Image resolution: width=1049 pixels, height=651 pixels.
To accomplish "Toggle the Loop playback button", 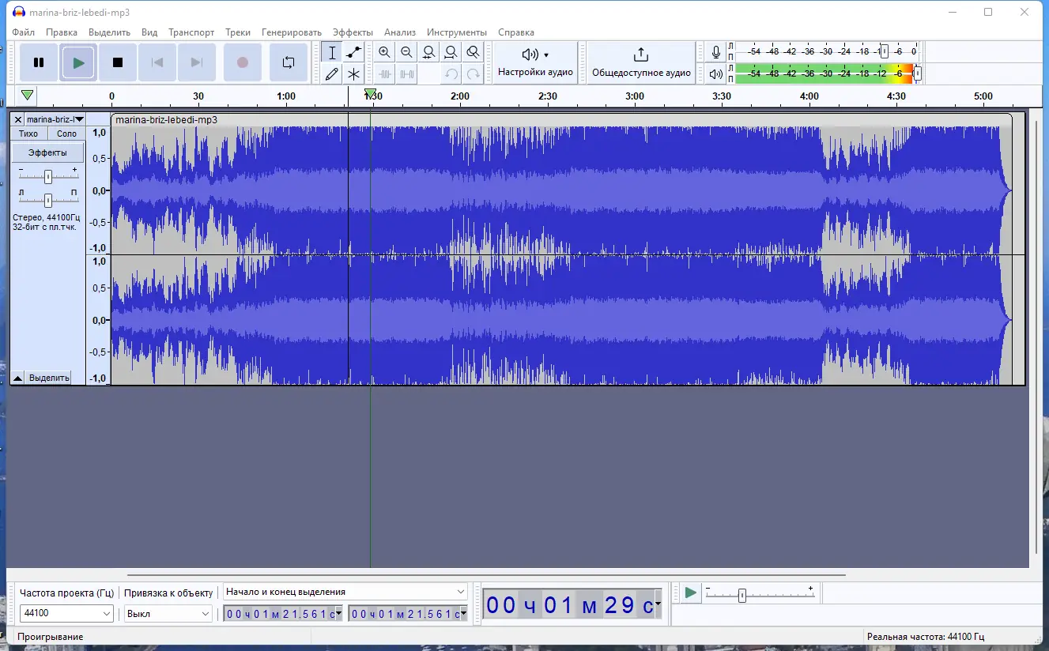I will point(289,62).
